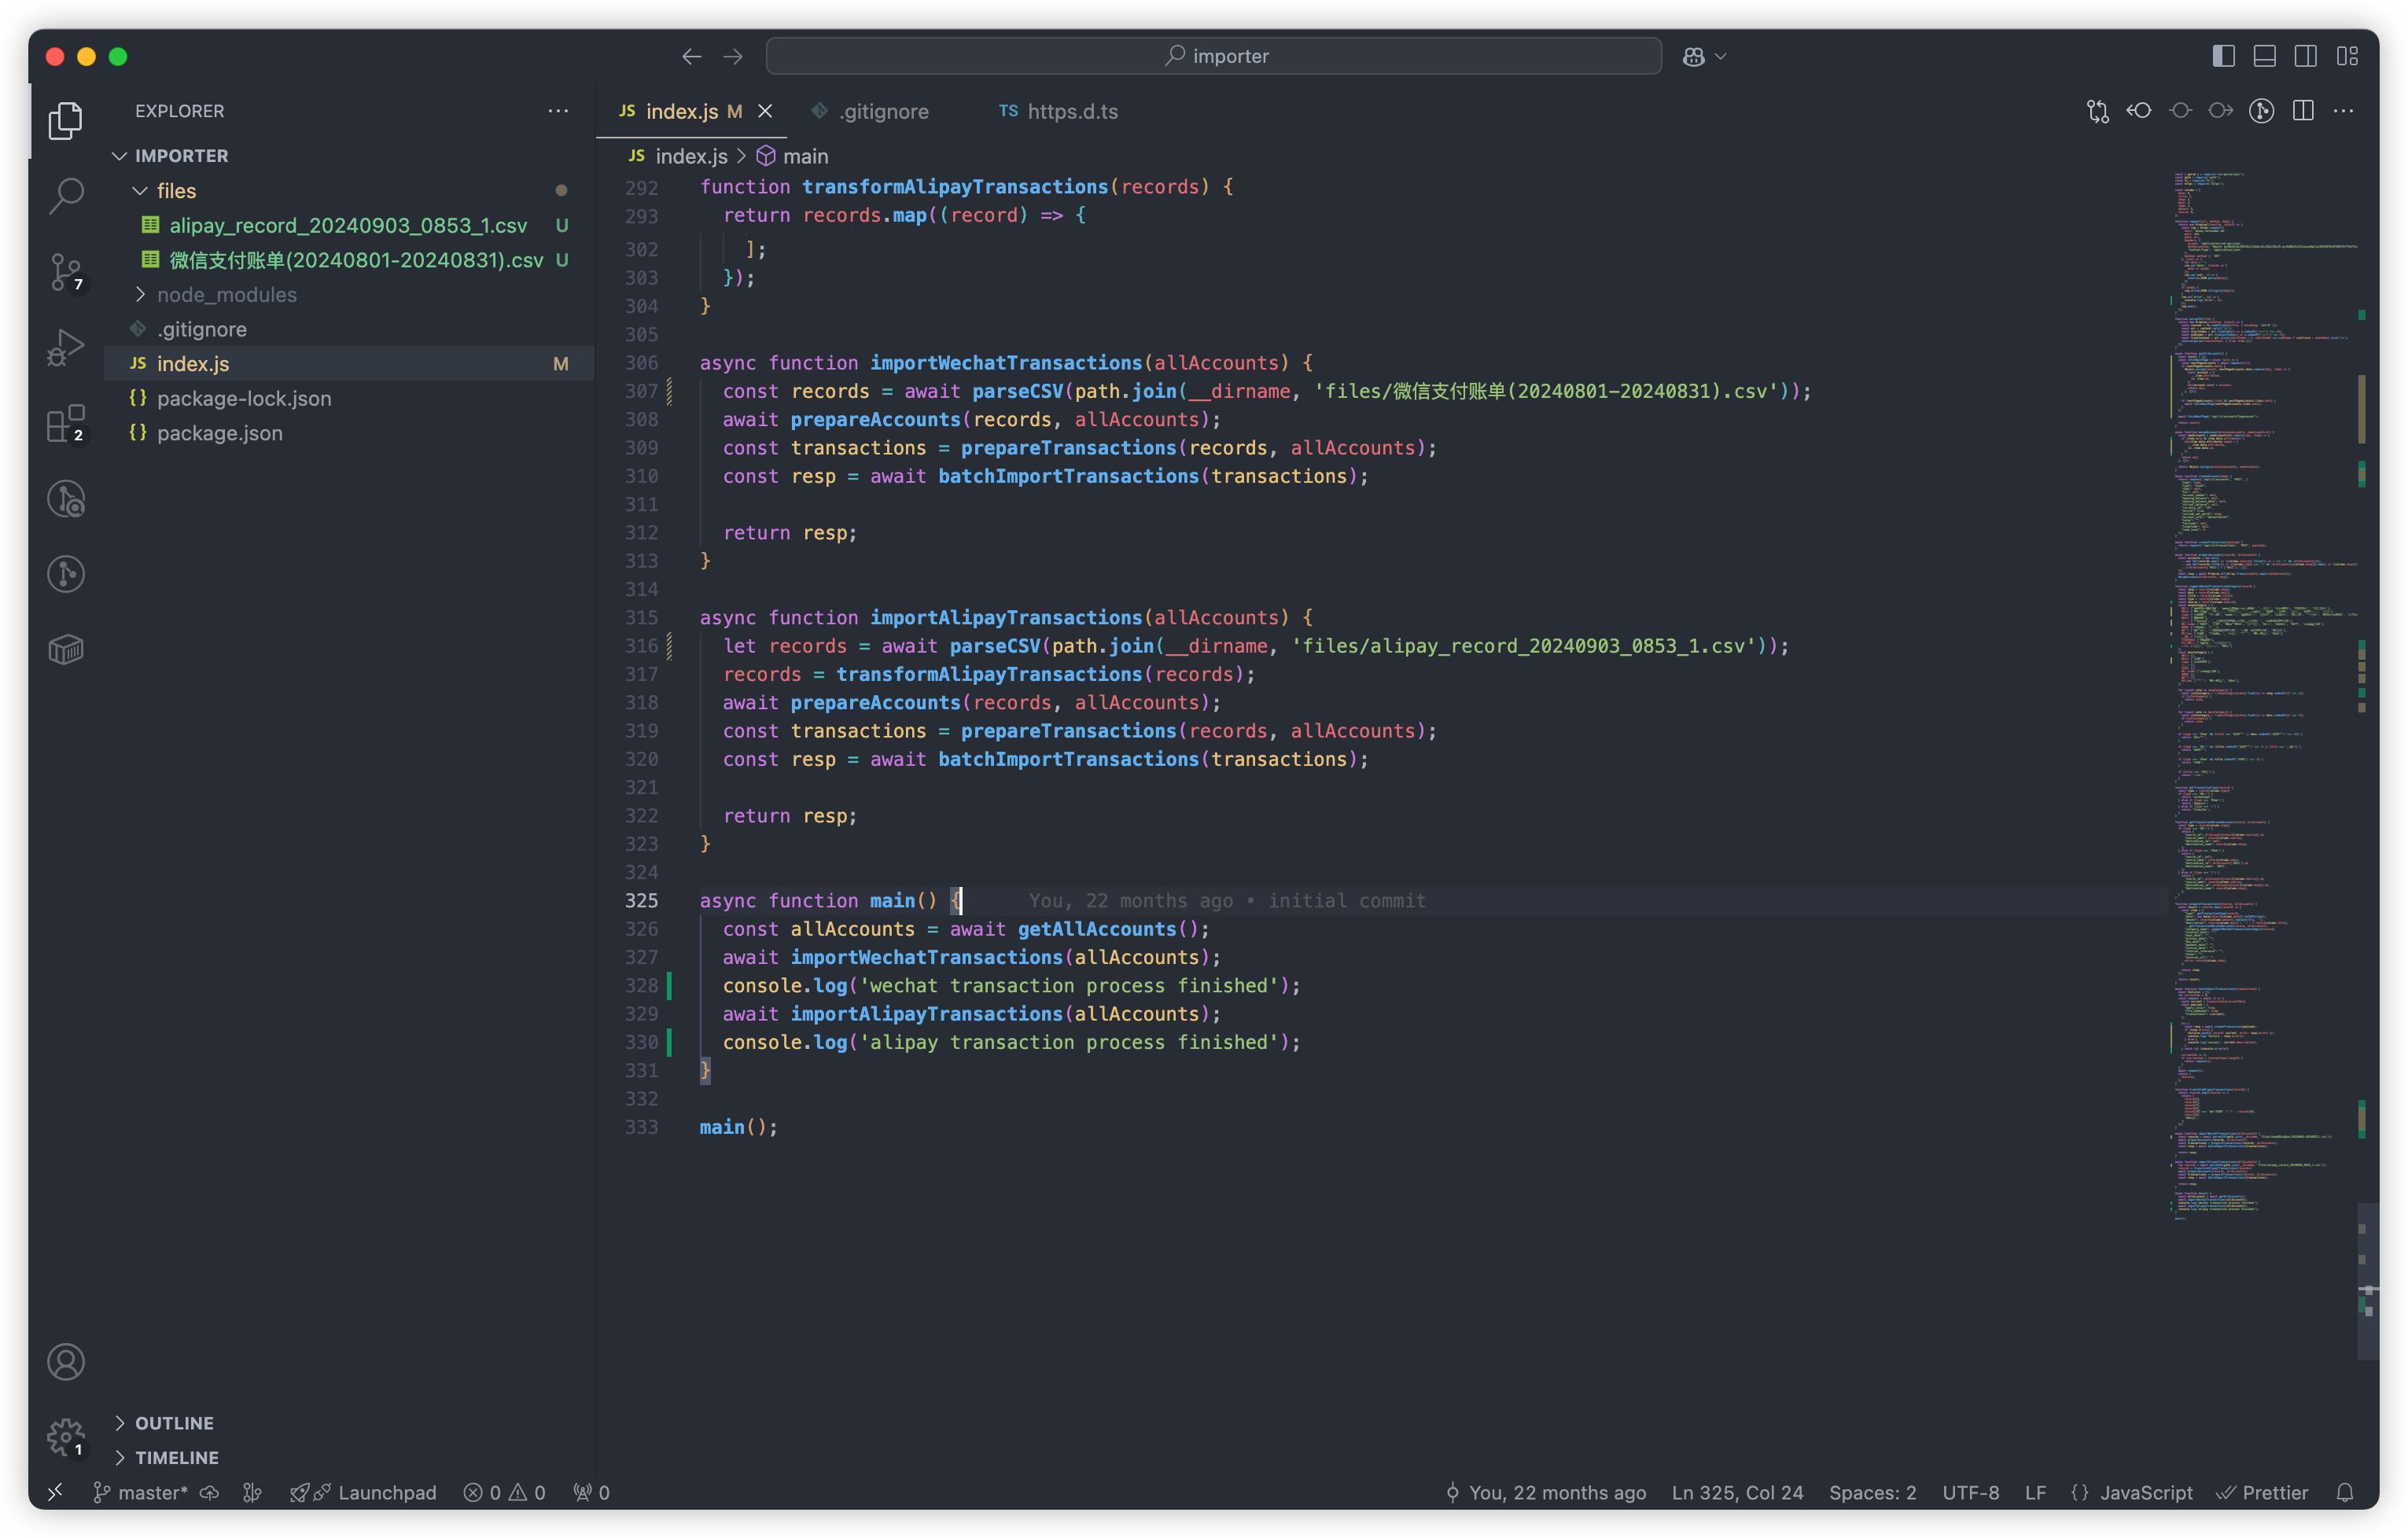Expand the OUTLINE section
This screenshot has width=2408, height=1538.
pyautogui.click(x=174, y=1422)
